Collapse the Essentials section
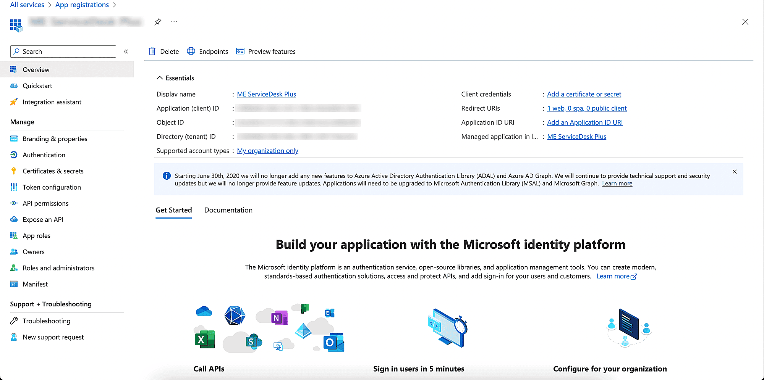Screen dimensions: 764x380 (160, 78)
